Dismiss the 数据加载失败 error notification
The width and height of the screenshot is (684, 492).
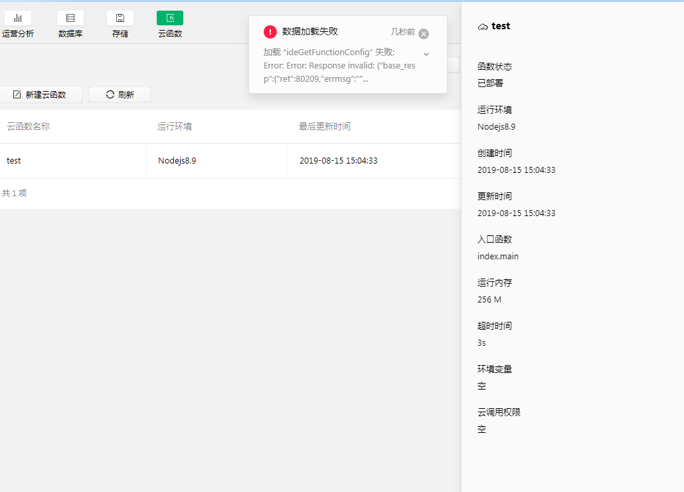pos(424,34)
